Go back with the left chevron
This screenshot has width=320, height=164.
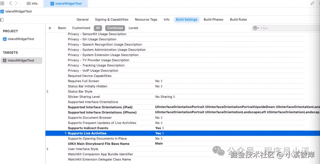tap(10, 3)
